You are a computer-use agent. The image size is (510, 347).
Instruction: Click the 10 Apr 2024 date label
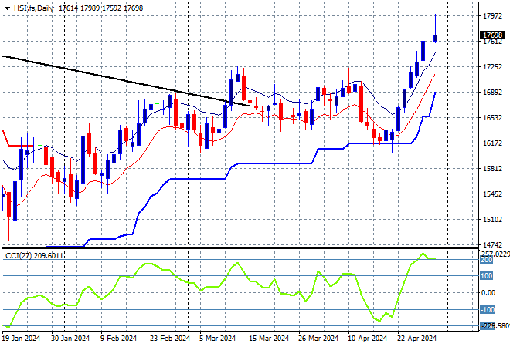tap(368, 339)
